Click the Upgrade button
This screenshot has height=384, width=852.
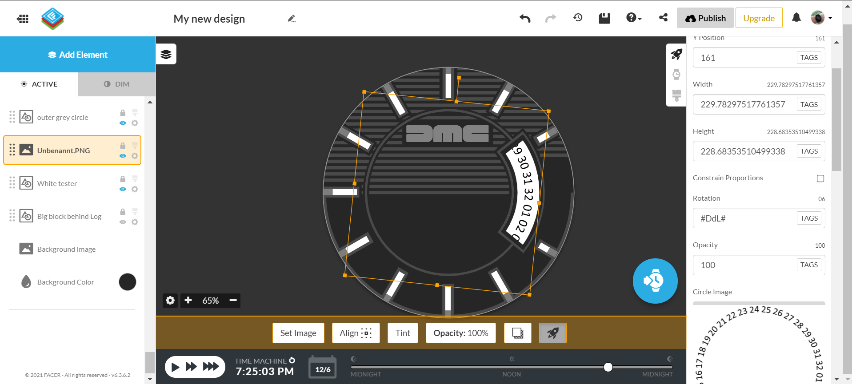[x=759, y=18]
